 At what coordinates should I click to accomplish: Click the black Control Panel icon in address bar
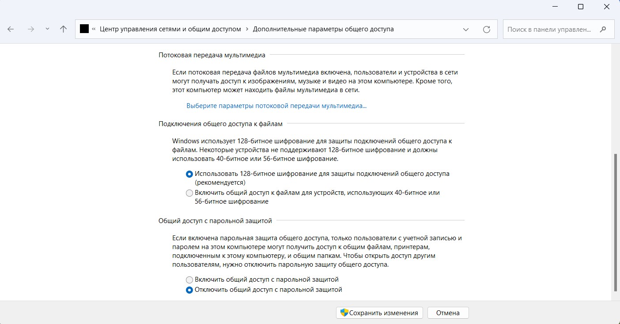84,29
